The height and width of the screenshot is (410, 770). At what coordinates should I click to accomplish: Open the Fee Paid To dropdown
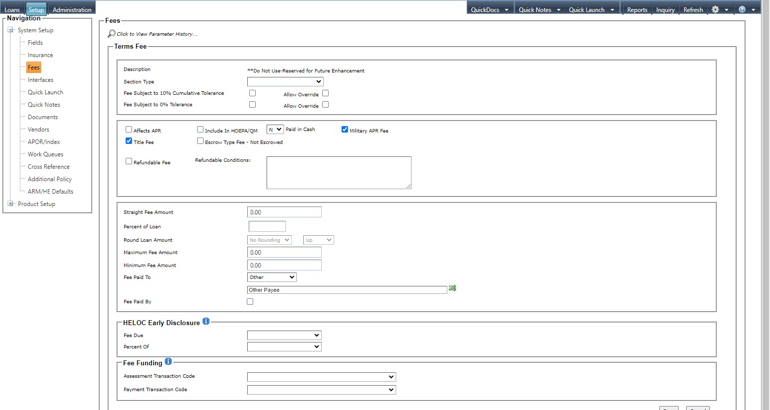coord(272,277)
